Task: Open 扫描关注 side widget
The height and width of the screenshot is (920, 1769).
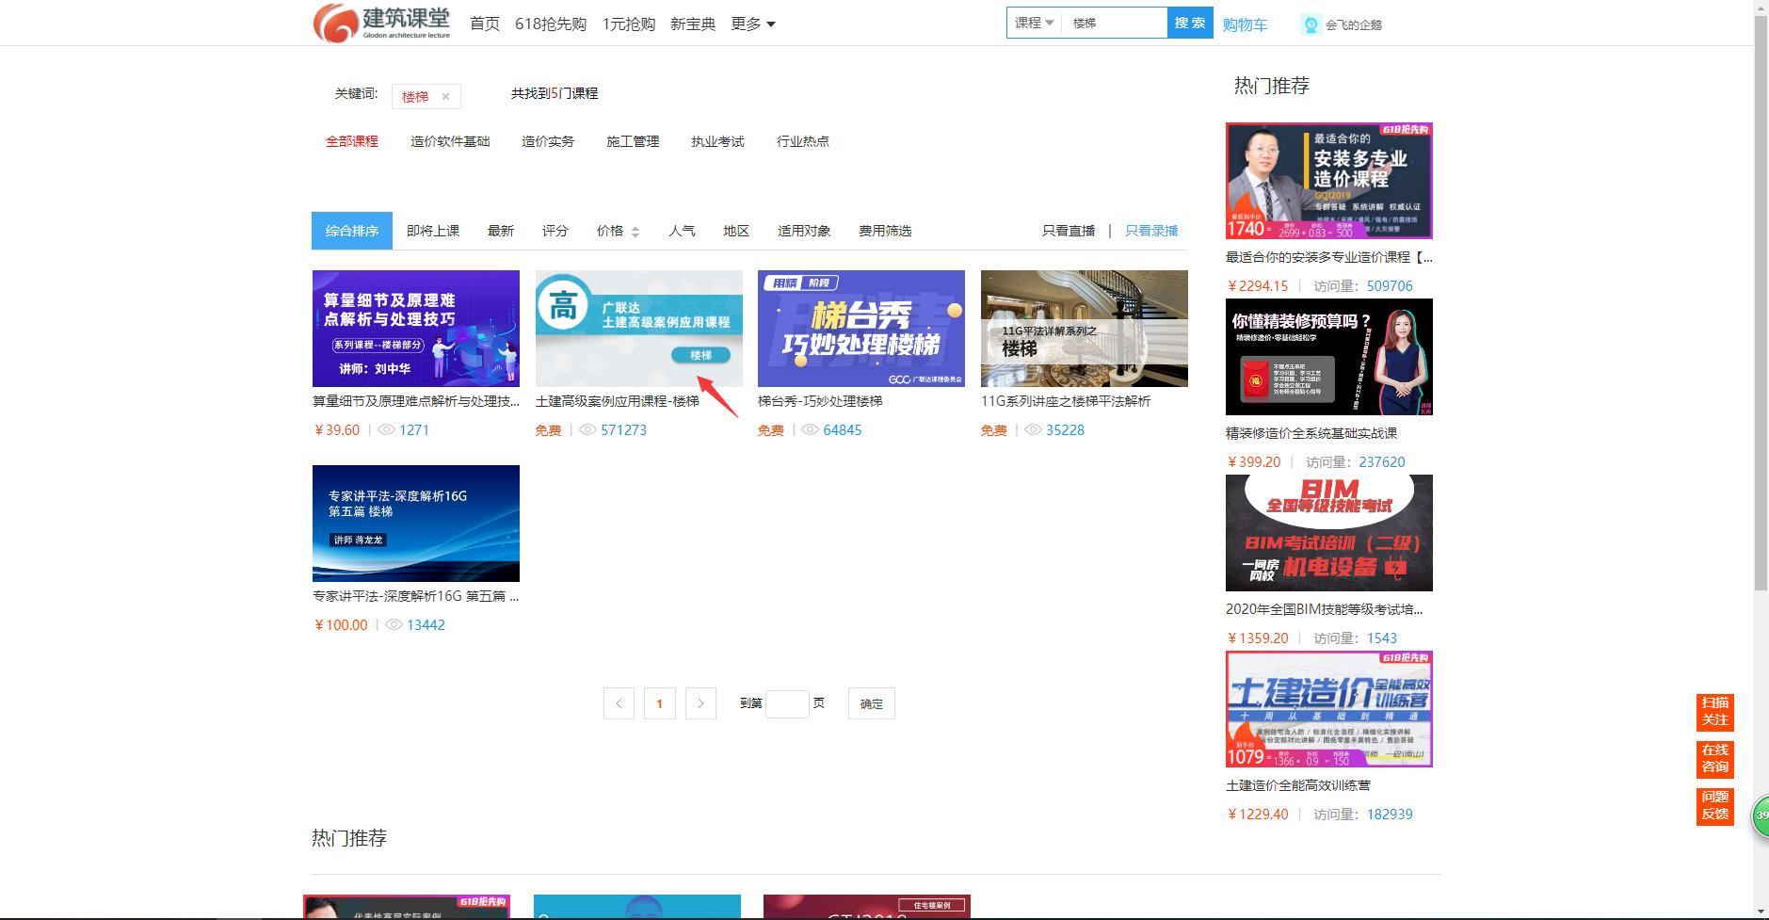Action: [1714, 712]
